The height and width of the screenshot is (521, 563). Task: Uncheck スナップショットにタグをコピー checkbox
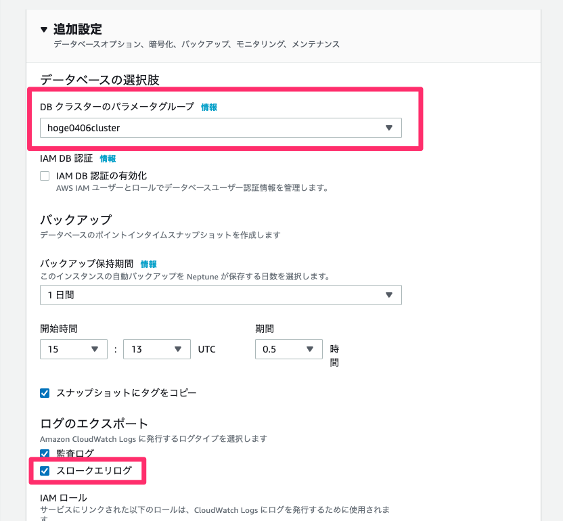[x=45, y=393]
